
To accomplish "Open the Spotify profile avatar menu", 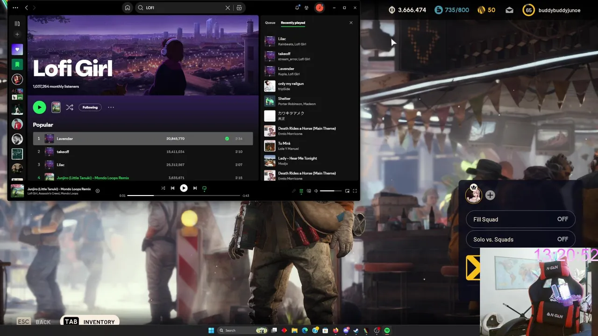I will pyautogui.click(x=320, y=7).
